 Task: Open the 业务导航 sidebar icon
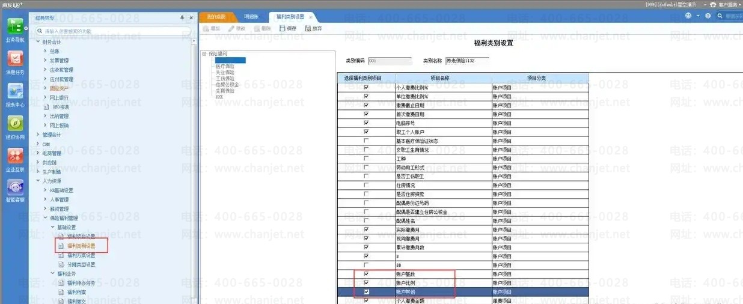click(x=15, y=26)
